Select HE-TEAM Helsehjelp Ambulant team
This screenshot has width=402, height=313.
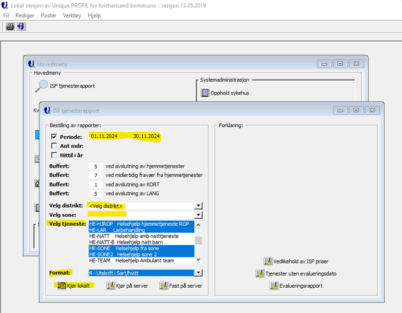pos(142,260)
